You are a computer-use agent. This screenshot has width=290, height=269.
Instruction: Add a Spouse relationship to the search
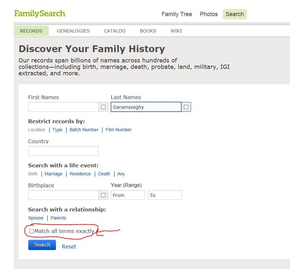(x=36, y=218)
